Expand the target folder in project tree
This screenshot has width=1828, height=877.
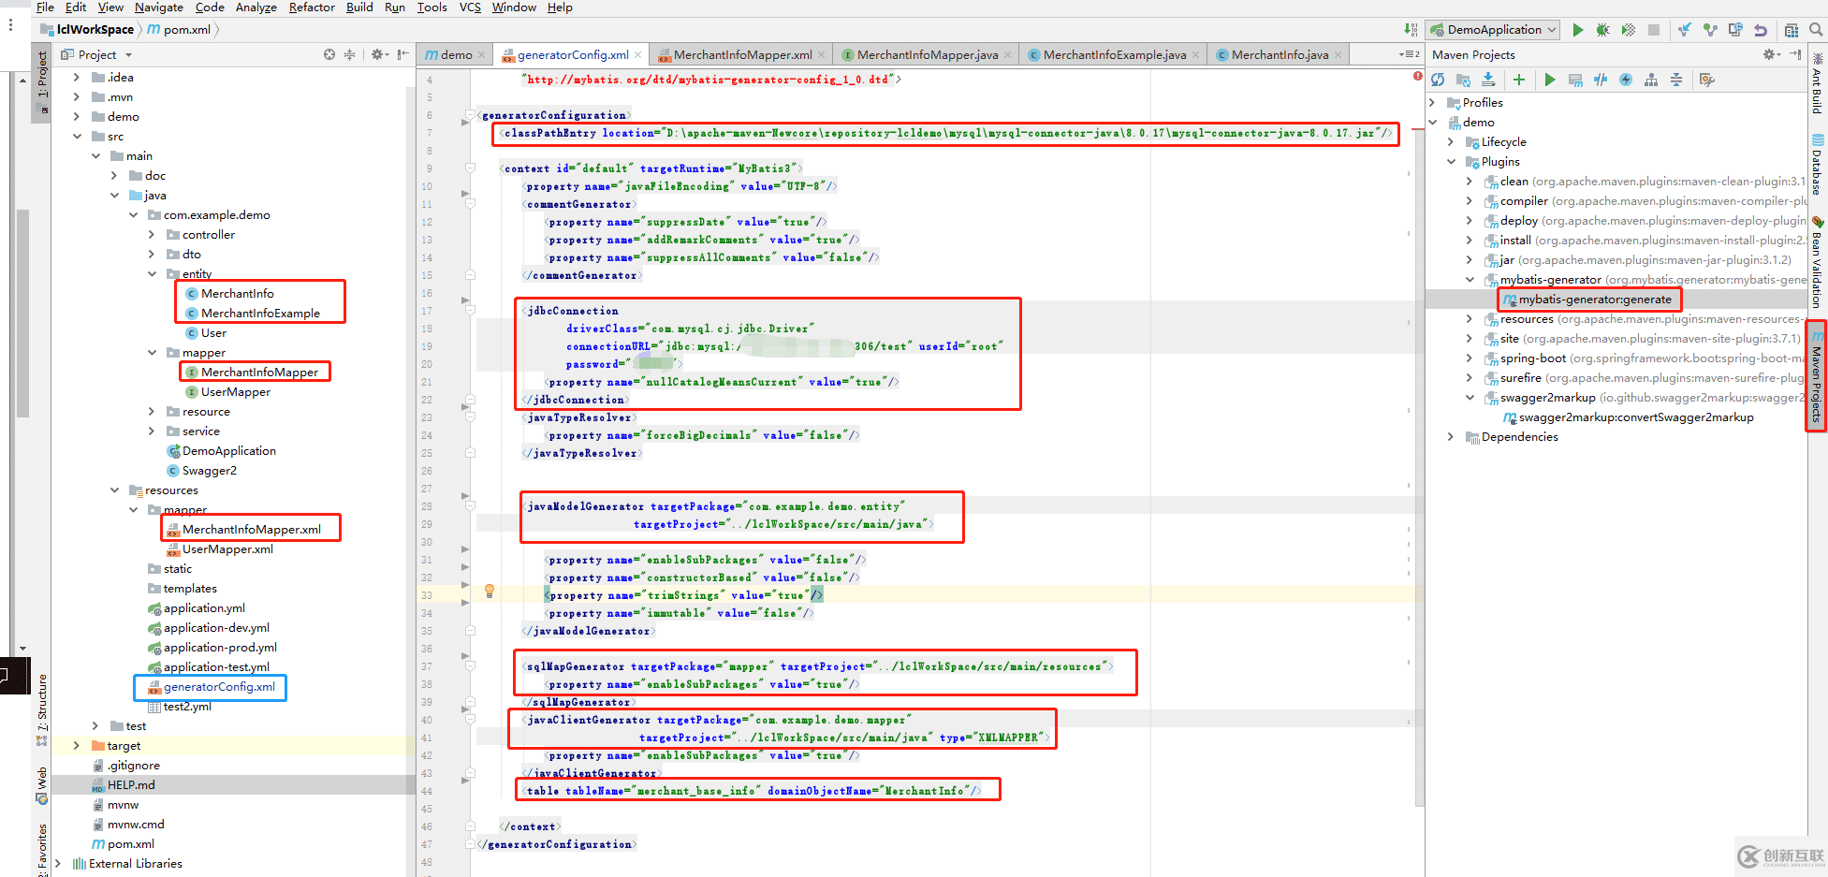[x=77, y=746]
